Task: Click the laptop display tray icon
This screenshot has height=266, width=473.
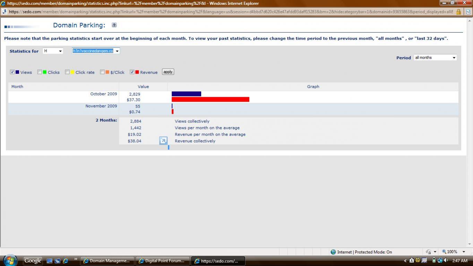Action: (424, 260)
